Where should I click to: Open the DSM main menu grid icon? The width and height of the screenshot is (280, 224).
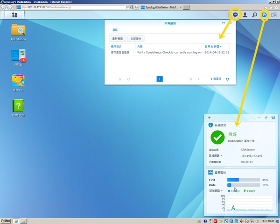14,15
